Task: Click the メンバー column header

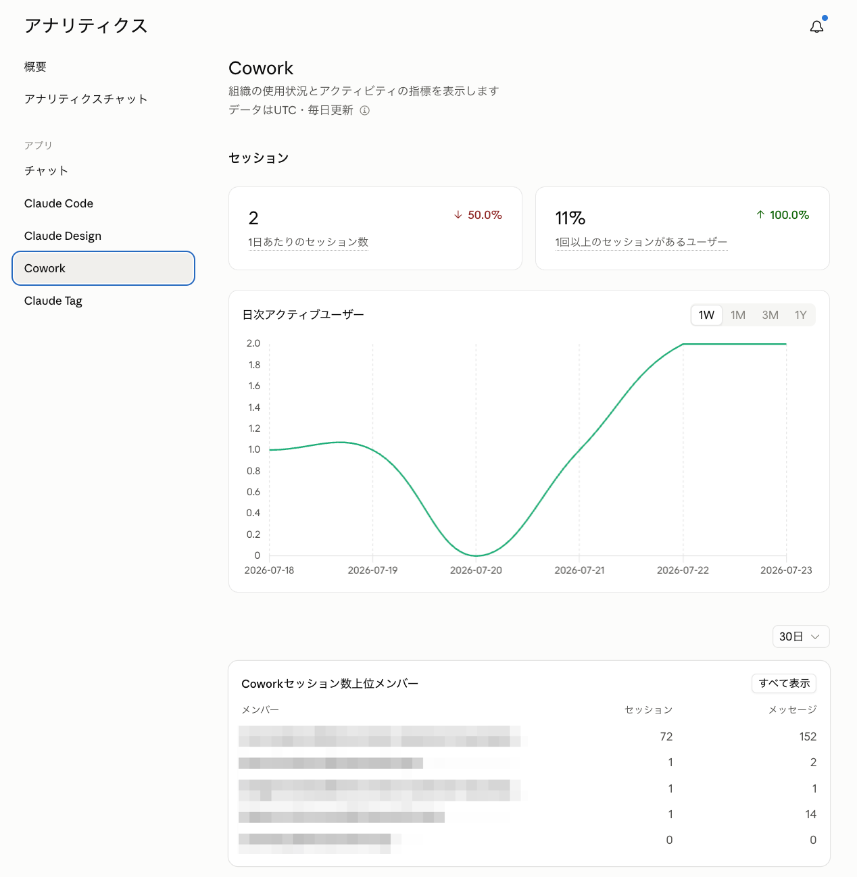Action: pos(260,709)
